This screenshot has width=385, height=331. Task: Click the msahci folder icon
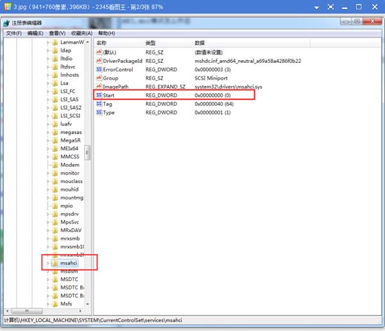(55, 263)
